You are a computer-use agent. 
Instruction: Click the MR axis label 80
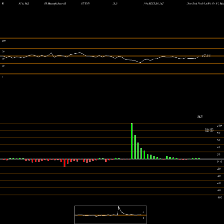coord(219,133)
